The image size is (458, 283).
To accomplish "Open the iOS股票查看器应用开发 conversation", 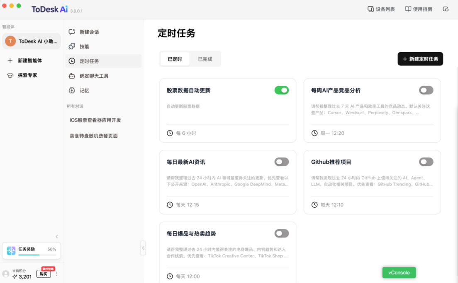I will (x=95, y=120).
